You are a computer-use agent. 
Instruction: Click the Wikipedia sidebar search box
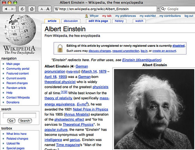19,115
